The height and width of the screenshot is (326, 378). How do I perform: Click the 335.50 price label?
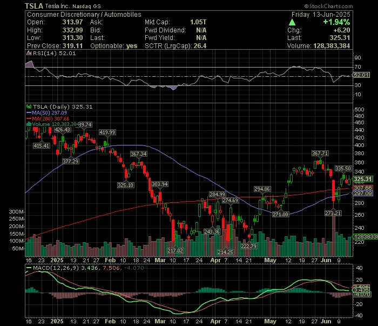343,169
